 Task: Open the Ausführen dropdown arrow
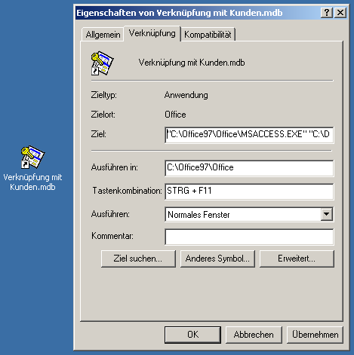pos(327,214)
